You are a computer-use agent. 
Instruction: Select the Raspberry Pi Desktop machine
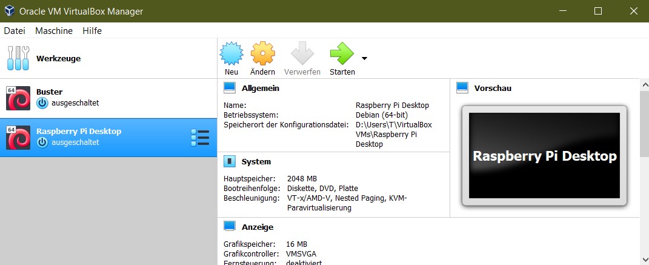(108, 138)
